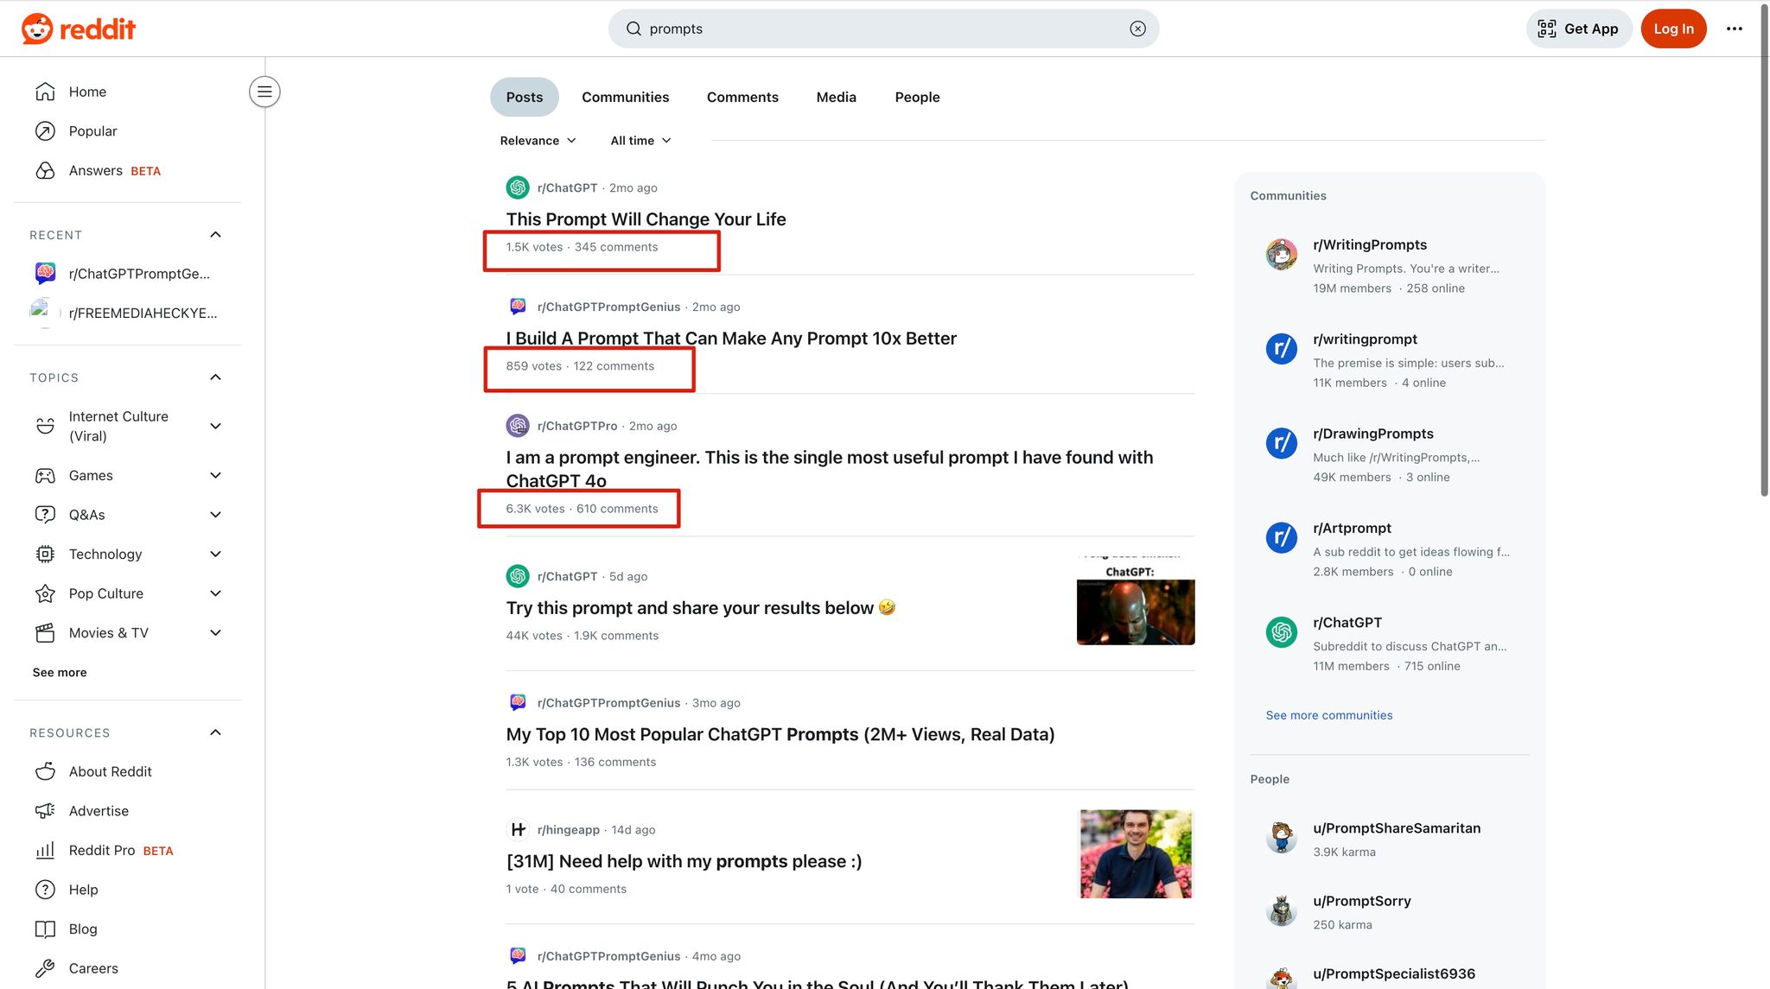Expand the Games topic

[215, 476]
